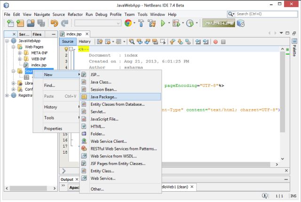Viewport: 301px width, 202px height.
Task: Click the memory usage garbage collection bar
Action: (218, 23)
